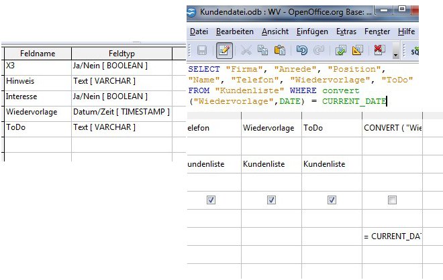Click the Paste clipboard icon
Screen dimensions: 443x280
coord(280,50)
